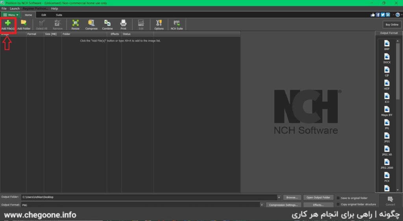The image size is (403, 221).
Task: Open the Options dialog from the toolbar
Action: pyautogui.click(x=159, y=25)
